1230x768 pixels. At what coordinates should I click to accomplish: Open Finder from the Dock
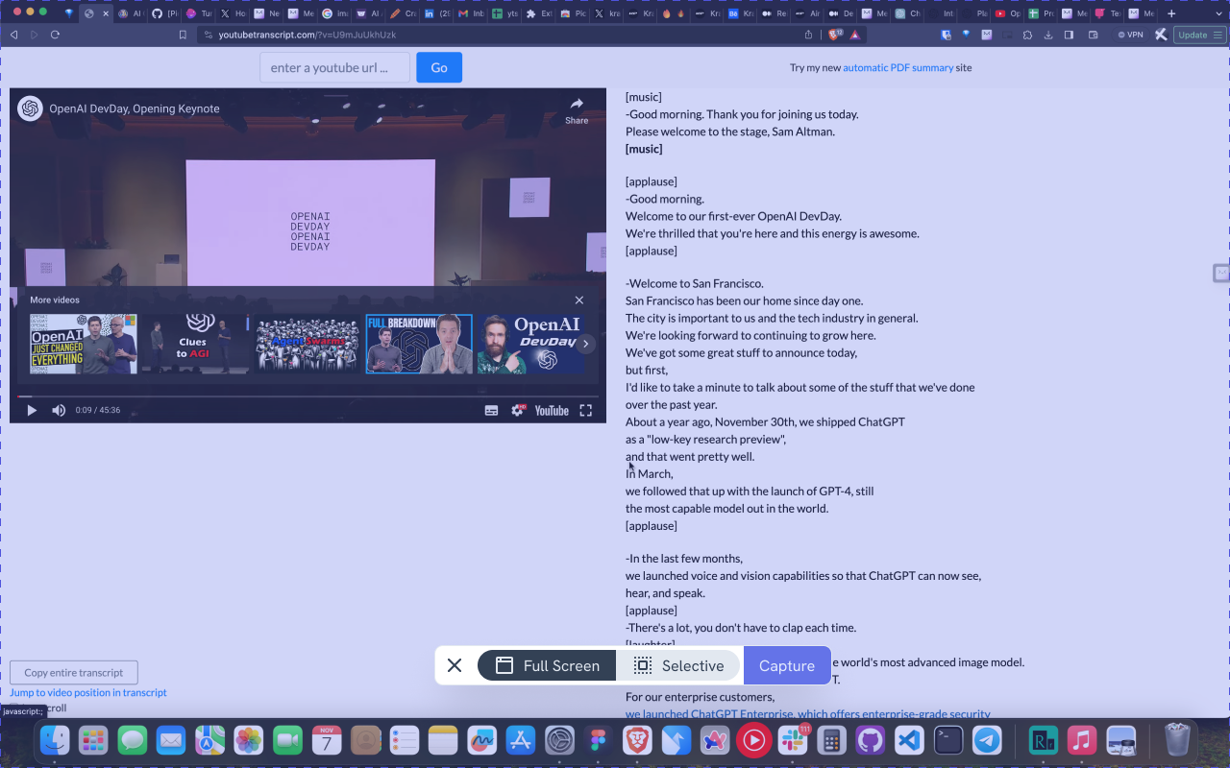coord(54,740)
